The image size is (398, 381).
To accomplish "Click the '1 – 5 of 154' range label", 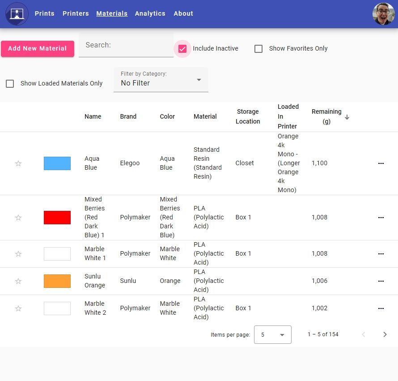I will [323, 334].
